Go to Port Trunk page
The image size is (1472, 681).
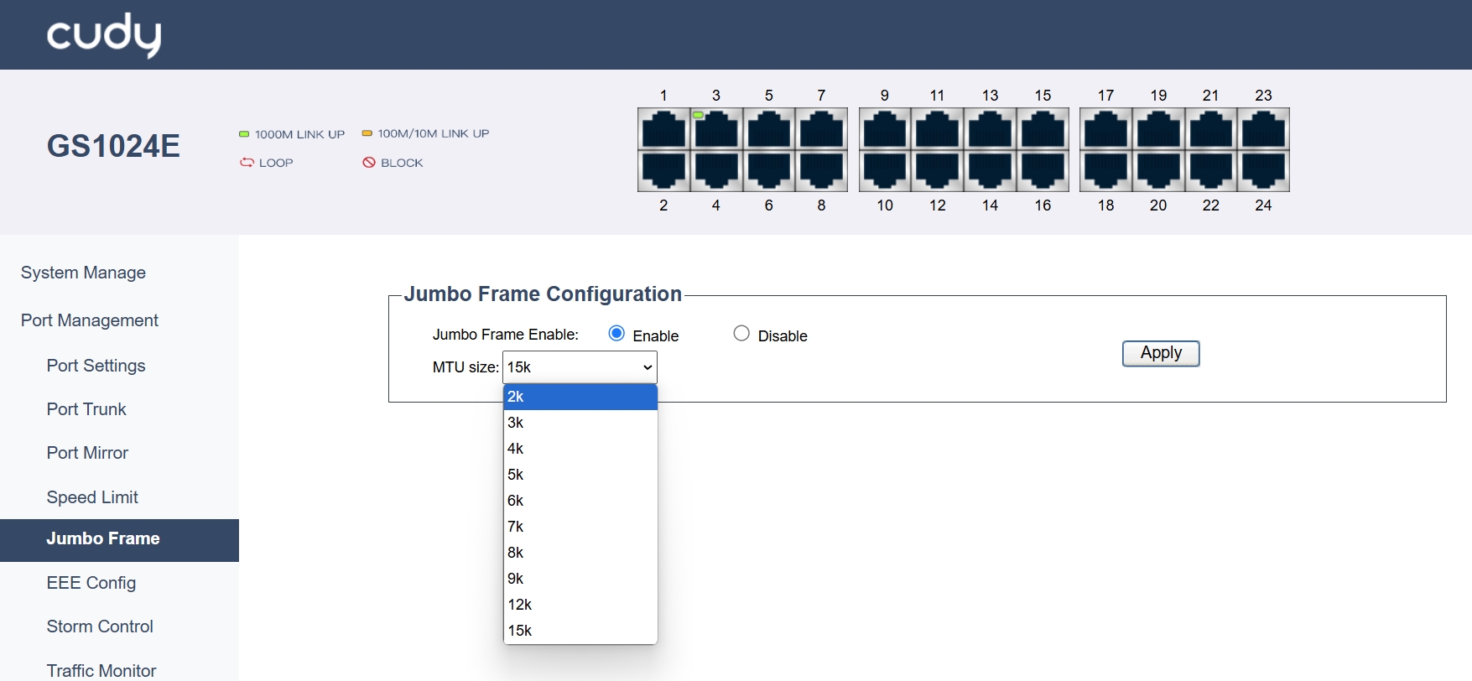[x=86, y=409]
